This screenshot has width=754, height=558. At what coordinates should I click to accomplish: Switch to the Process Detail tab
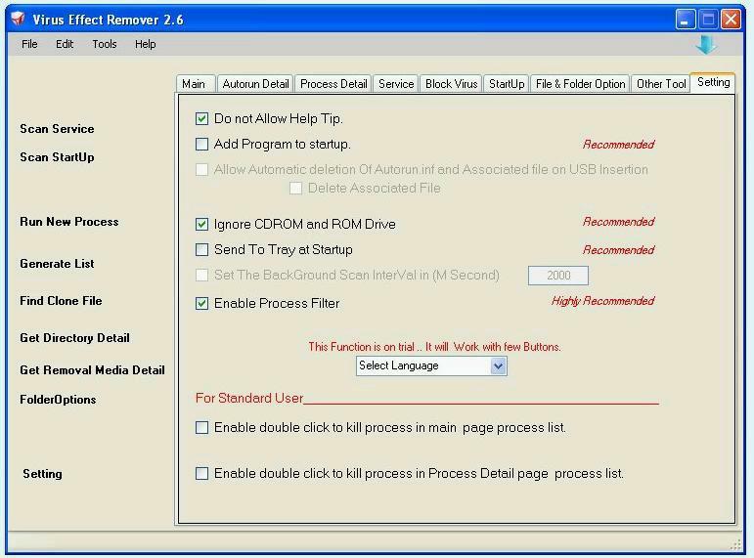click(333, 84)
